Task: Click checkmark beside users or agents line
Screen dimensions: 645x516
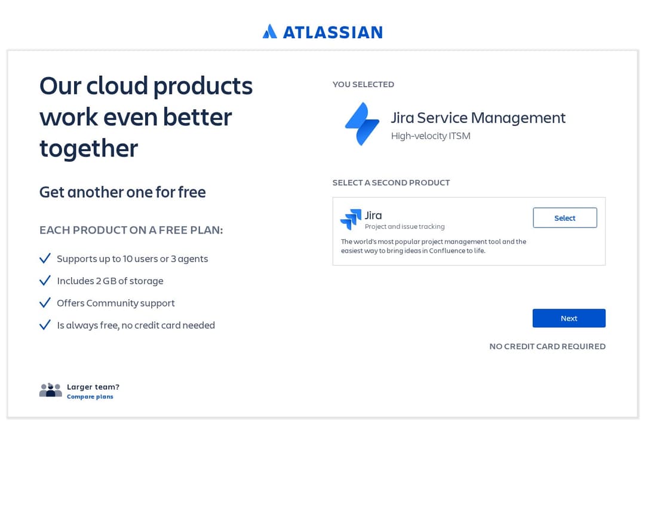Action: click(45, 259)
